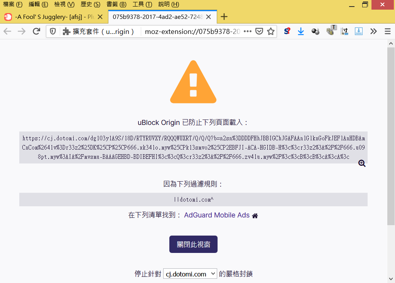Bookmark this page with star icon
Screen dimensions: 395x283
click(x=271, y=32)
